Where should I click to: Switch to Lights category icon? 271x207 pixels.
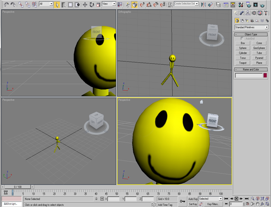tap(247, 21)
